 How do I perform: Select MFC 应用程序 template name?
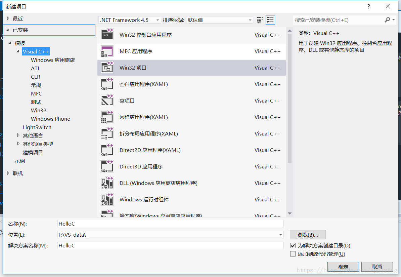tap(136, 51)
